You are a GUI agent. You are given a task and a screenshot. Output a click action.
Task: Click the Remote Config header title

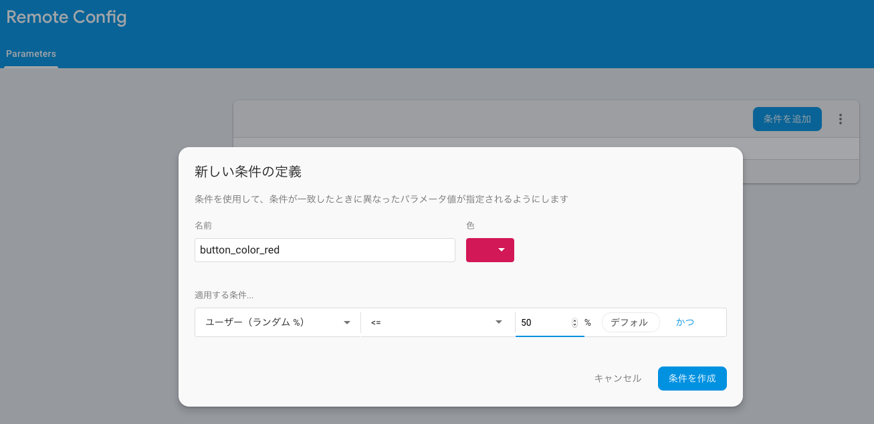coord(66,17)
